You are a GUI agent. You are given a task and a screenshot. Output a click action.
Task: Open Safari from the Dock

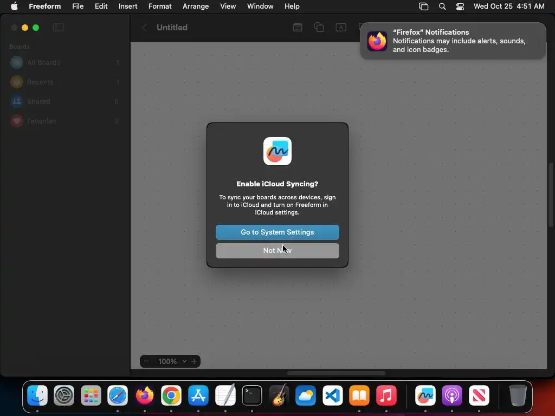coord(118,395)
